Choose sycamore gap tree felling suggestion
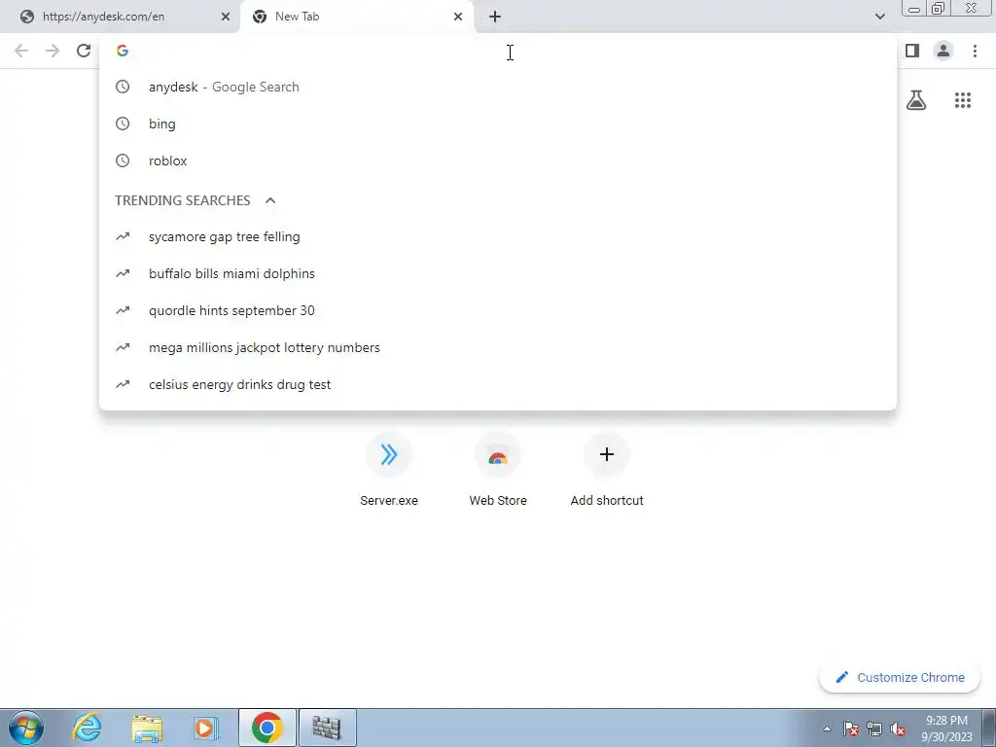The image size is (996, 747). click(x=498, y=237)
